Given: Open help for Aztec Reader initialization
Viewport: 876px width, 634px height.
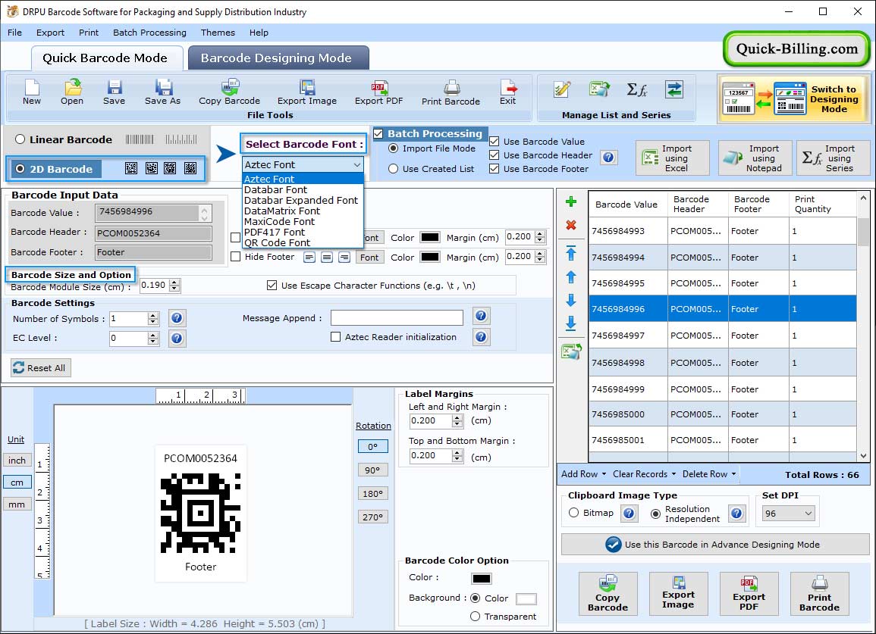Looking at the screenshot, I should pos(481,336).
